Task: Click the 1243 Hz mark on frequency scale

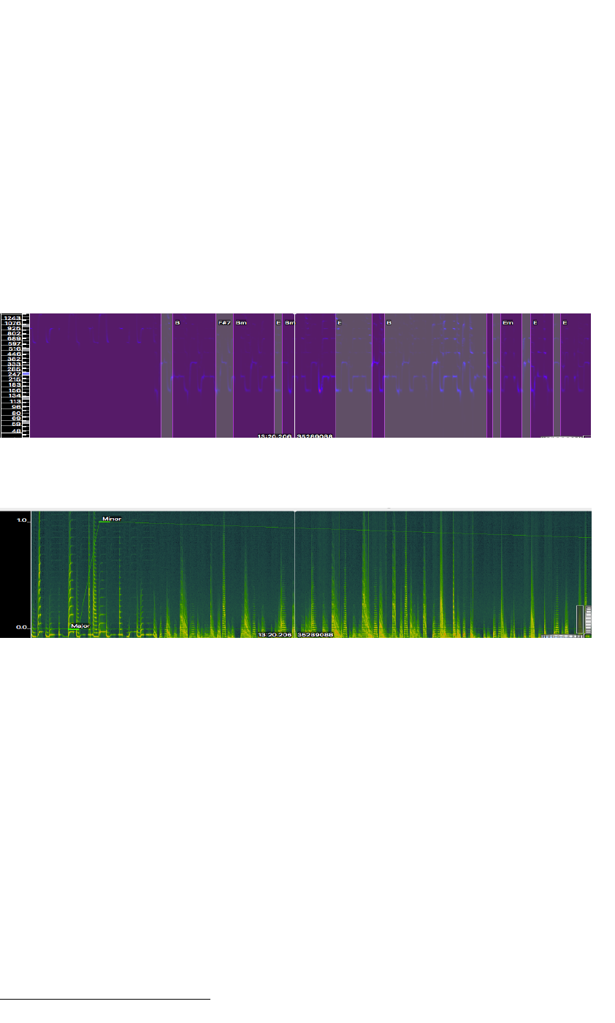Action: click(12, 318)
